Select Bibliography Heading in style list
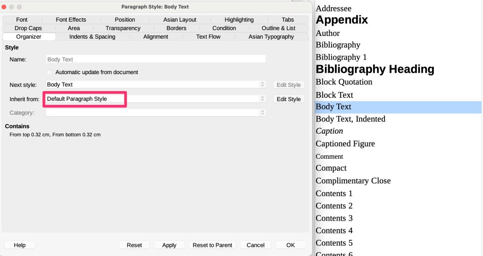483x256 pixels. point(375,69)
